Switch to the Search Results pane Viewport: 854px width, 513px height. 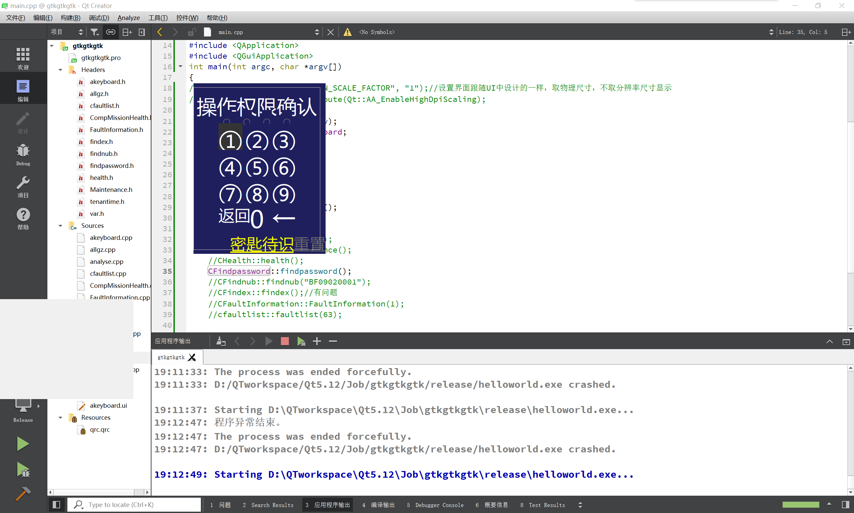pos(268,505)
